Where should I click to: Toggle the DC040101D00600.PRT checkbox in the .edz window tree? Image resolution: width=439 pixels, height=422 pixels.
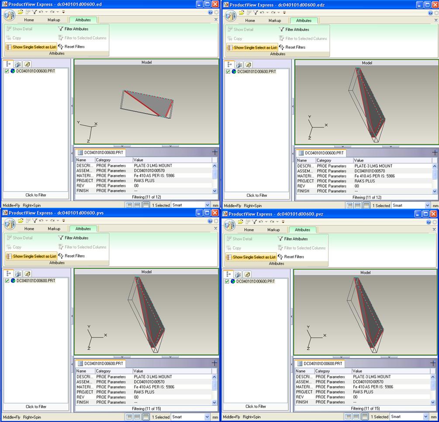228,72
